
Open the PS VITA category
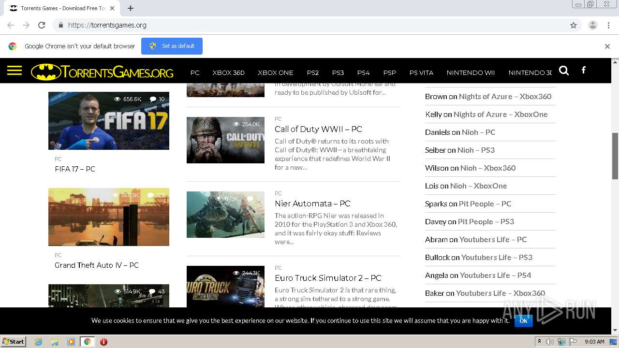click(421, 72)
